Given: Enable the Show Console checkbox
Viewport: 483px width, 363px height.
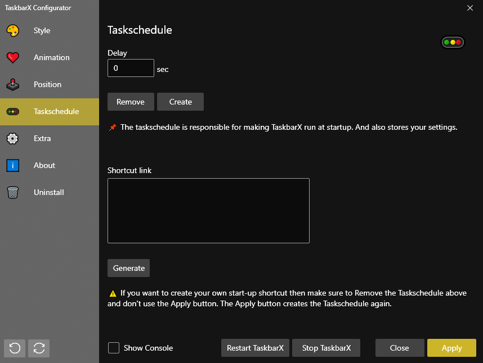Looking at the screenshot, I should pos(114,348).
